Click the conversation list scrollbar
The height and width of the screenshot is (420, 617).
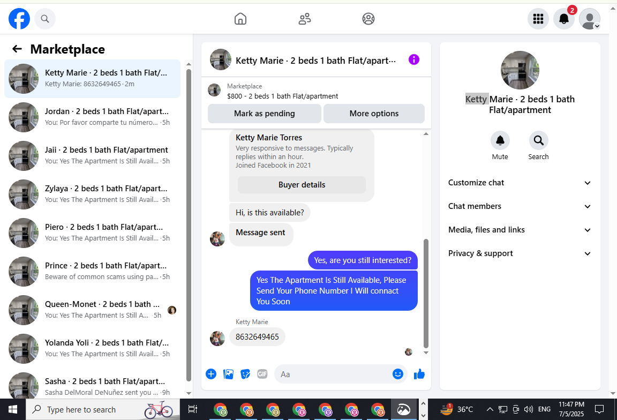(189, 224)
